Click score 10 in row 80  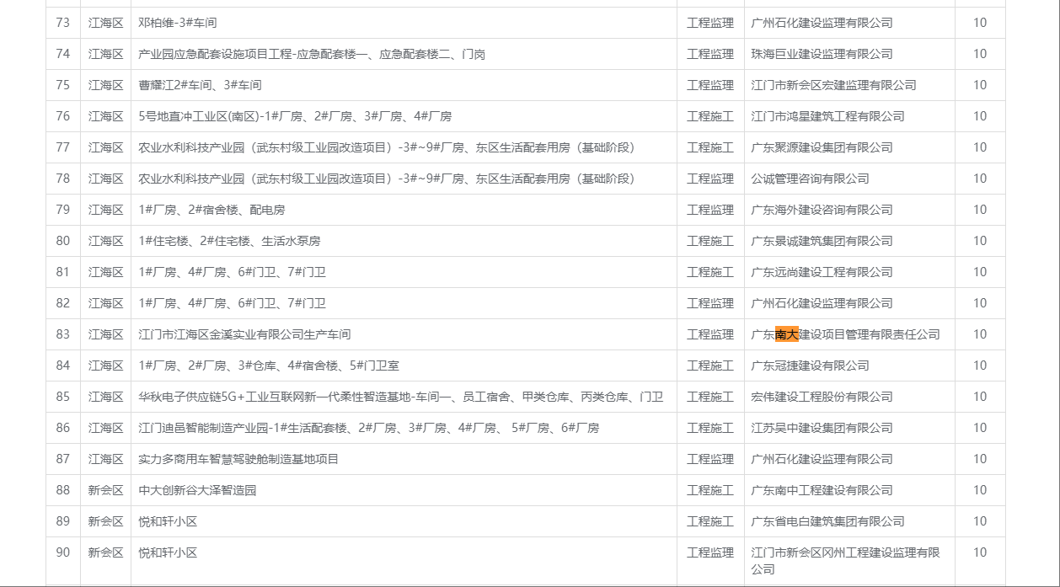point(980,241)
